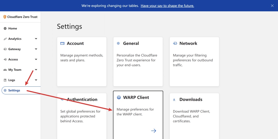Open the General settings card
The height and width of the screenshot is (139, 278).
tap(138, 62)
